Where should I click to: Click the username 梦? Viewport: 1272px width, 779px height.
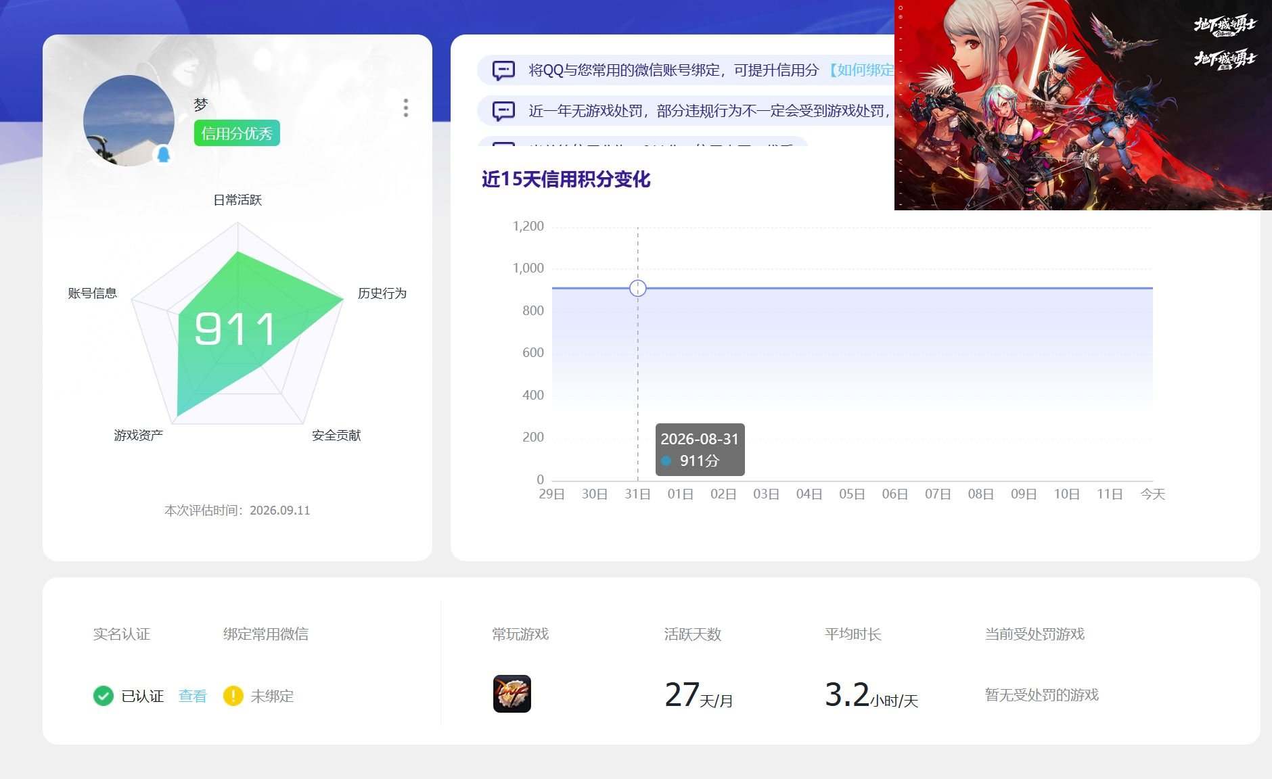pyautogui.click(x=201, y=105)
